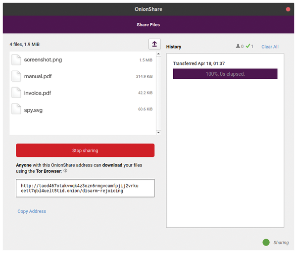Select the screenshot.png file name
The height and width of the screenshot is (253, 297).
coord(43,60)
